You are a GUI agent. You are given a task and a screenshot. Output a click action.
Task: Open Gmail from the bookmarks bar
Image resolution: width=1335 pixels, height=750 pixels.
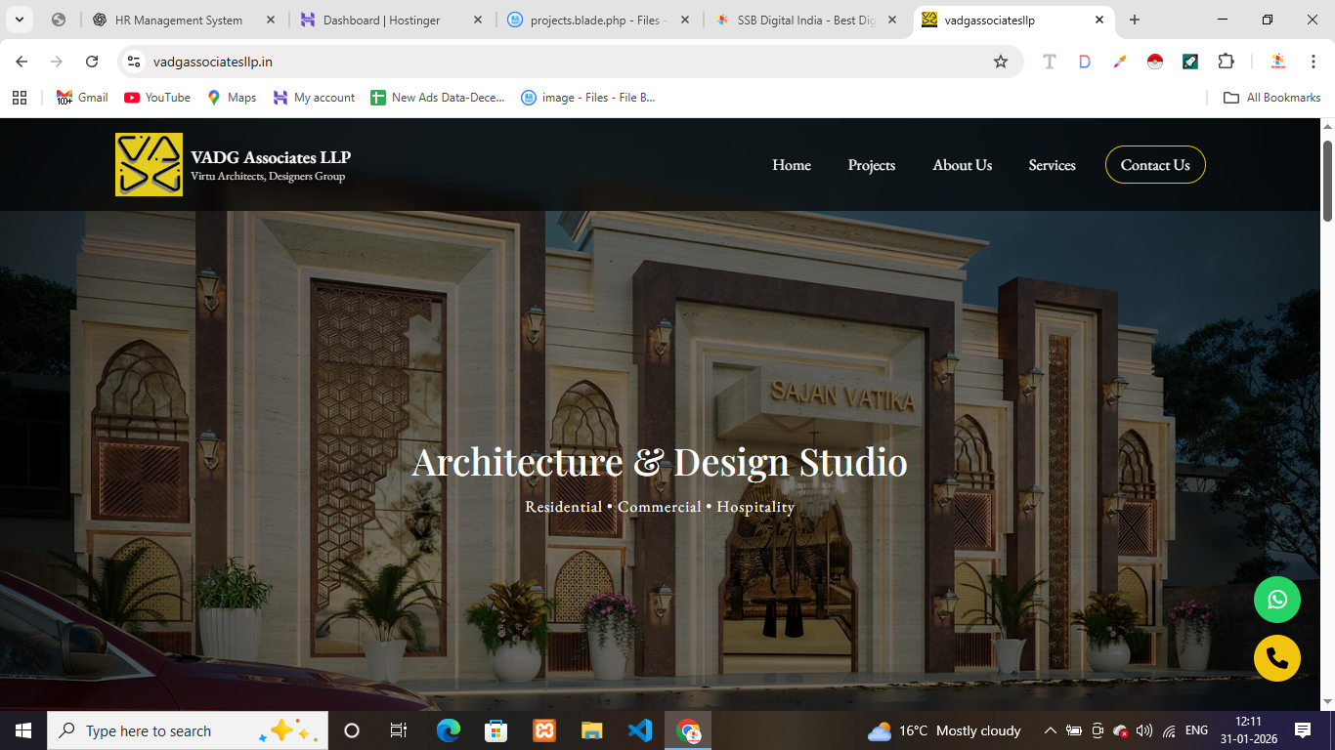coord(81,97)
